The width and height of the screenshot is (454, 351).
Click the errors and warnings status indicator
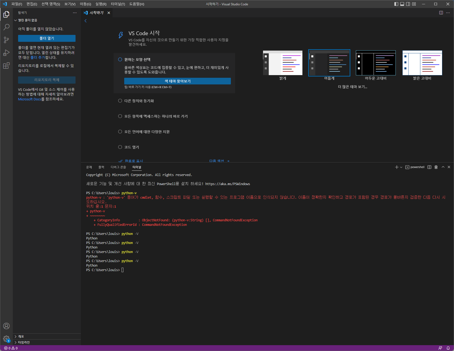tap(11, 348)
